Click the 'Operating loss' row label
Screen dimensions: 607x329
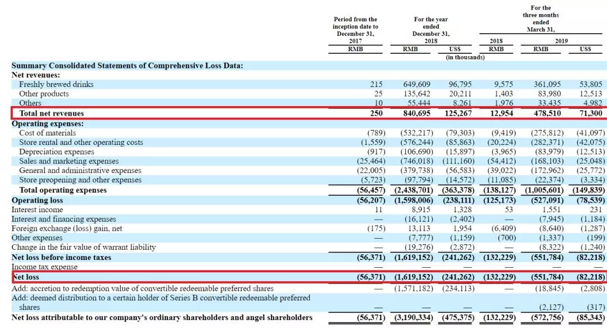37,200
